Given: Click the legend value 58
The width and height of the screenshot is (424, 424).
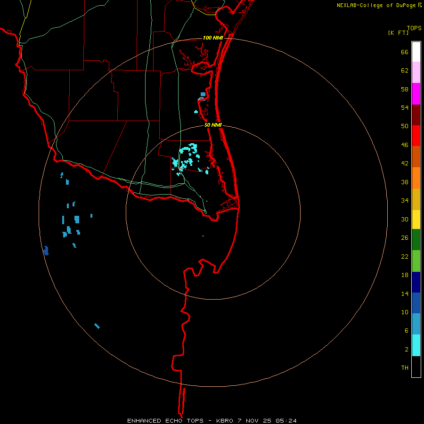Looking at the screenshot, I should point(405,89).
